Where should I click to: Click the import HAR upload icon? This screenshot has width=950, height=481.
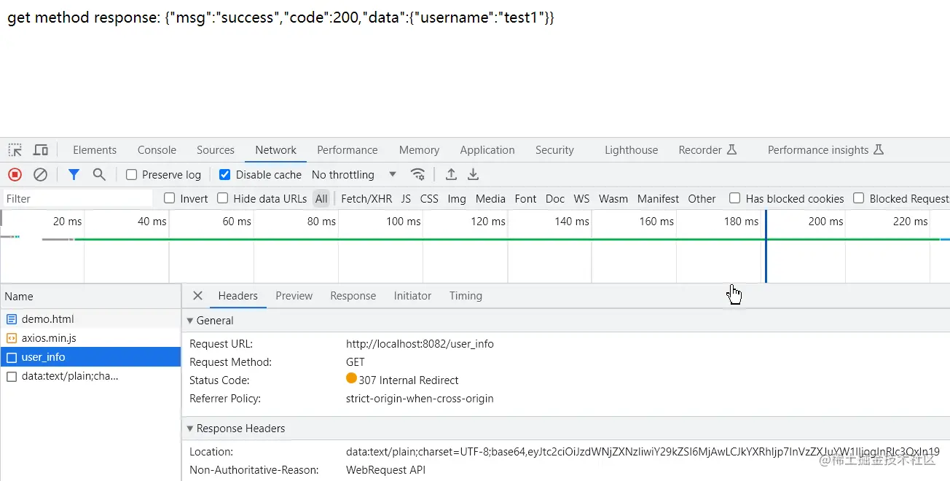[451, 175]
